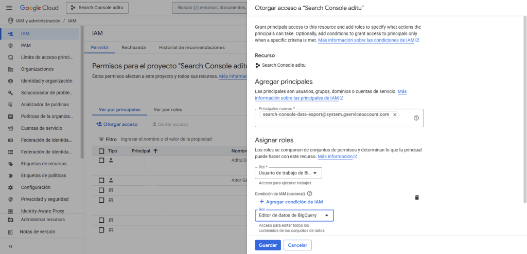Image resolution: width=527 pixels, height=254 pixels.
Task: Click help icon in principals field
Action: click(x=416, y=118)
